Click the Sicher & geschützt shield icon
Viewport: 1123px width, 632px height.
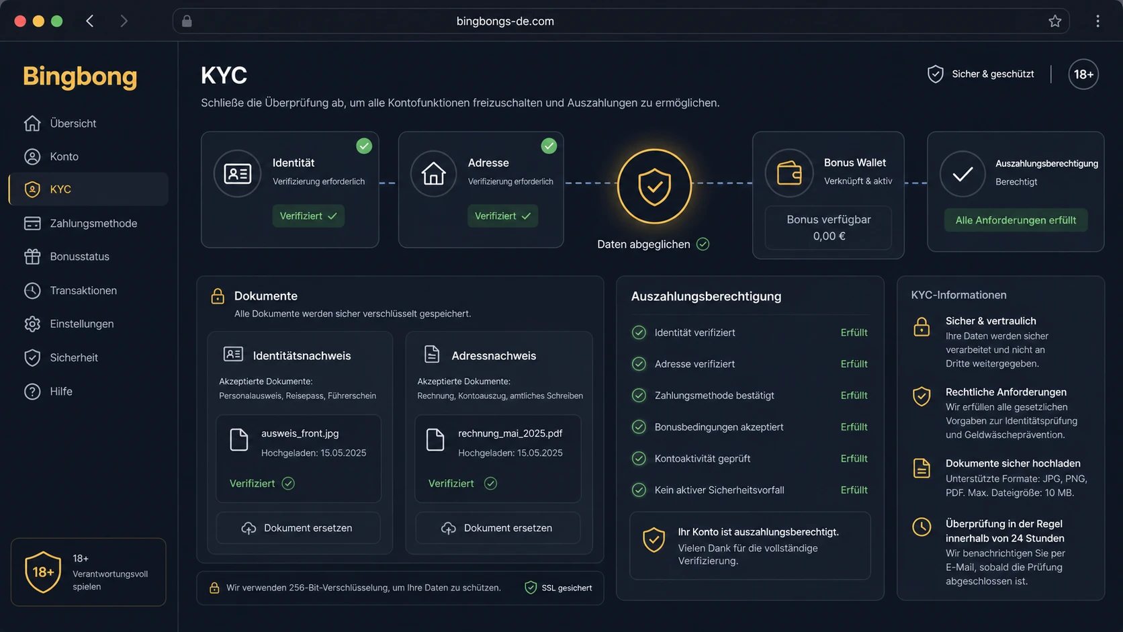935,74
